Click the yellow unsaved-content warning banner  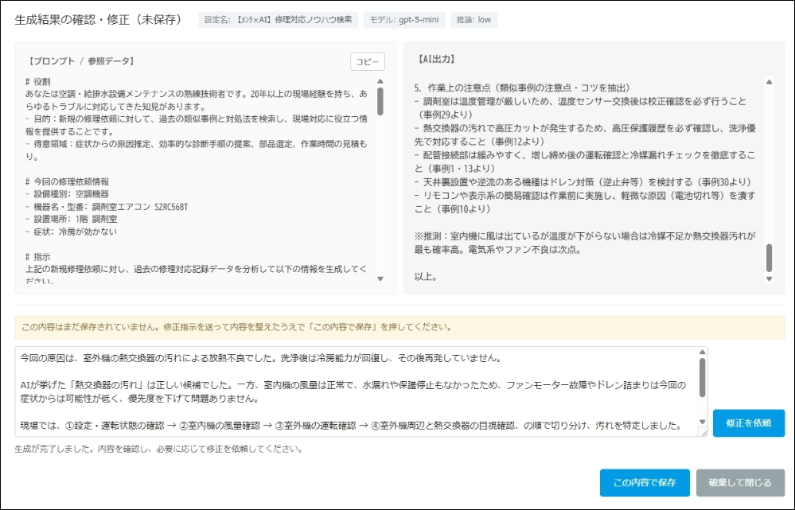pyautogui.click(x=399, y=328)
